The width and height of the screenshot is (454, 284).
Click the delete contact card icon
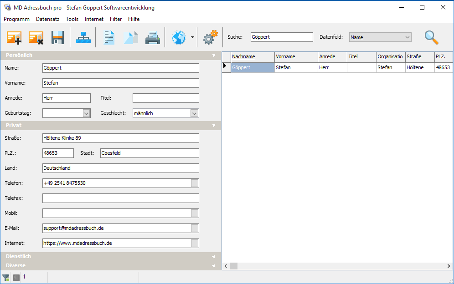36,37
